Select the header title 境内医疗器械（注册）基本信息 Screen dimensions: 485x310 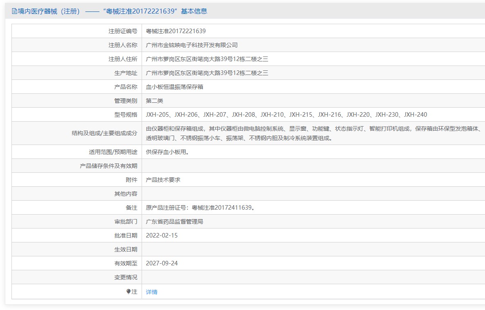(109, 11)
